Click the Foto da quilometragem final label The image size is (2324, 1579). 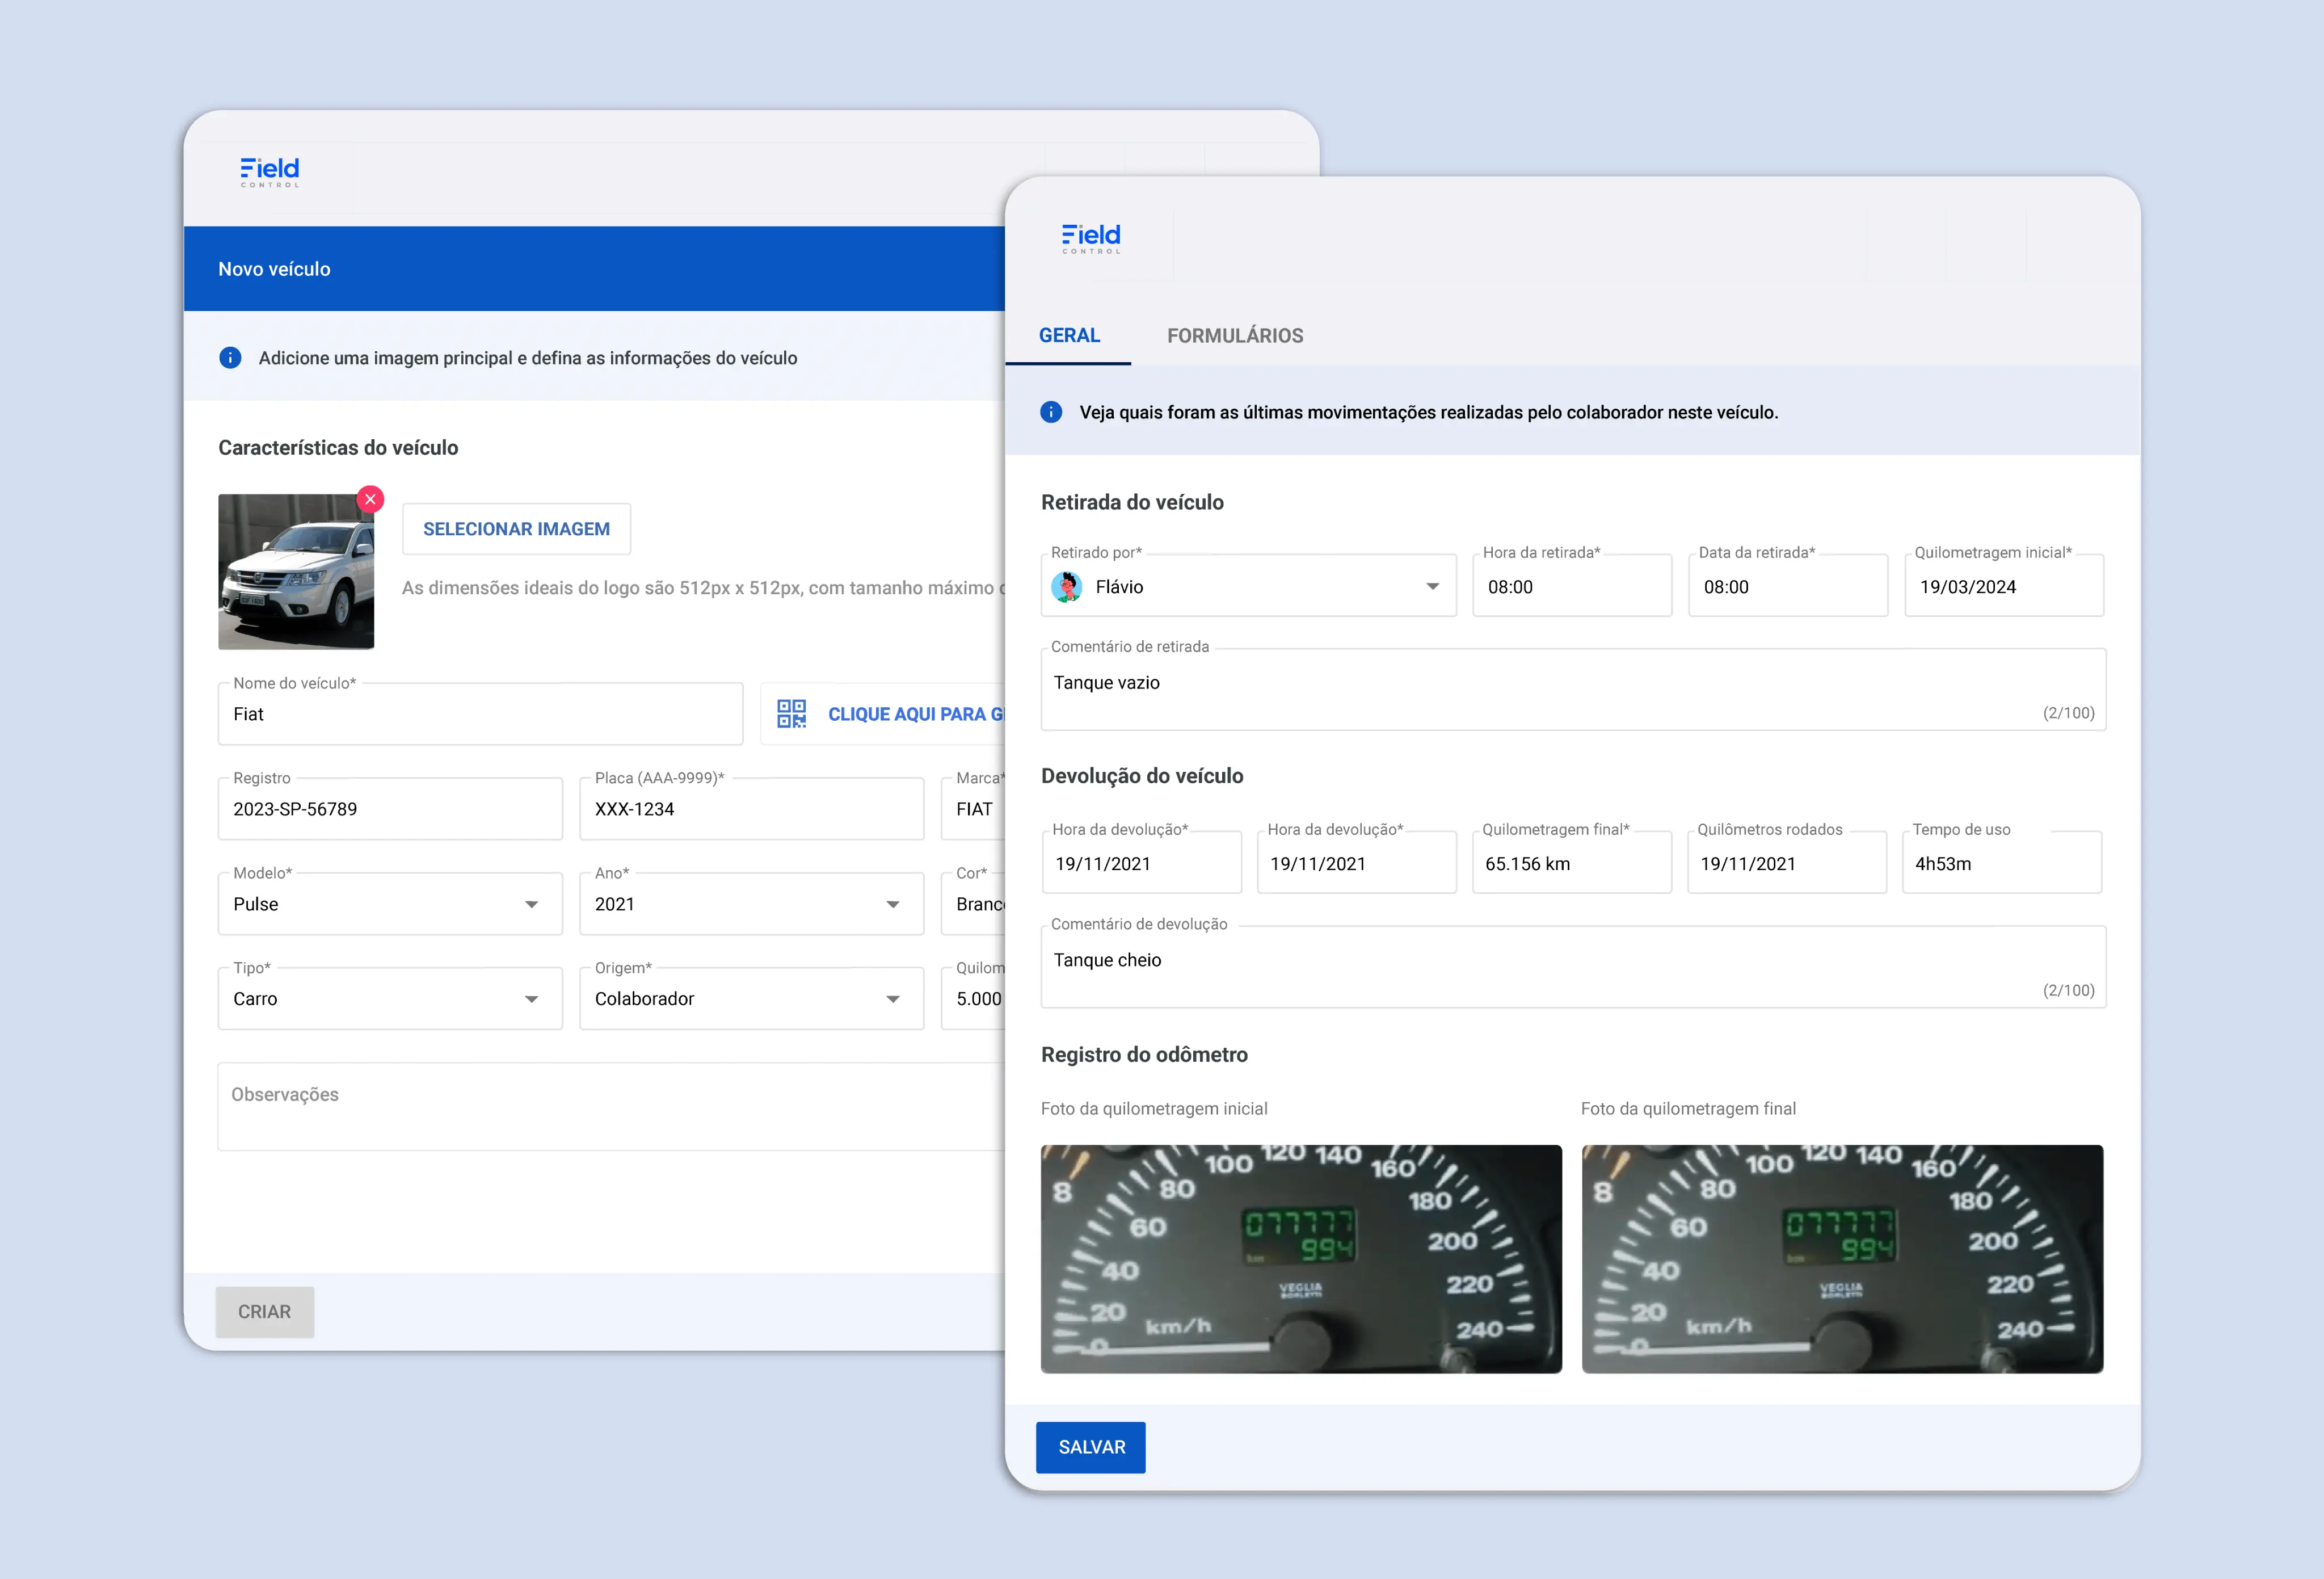pos(1688,1108)
